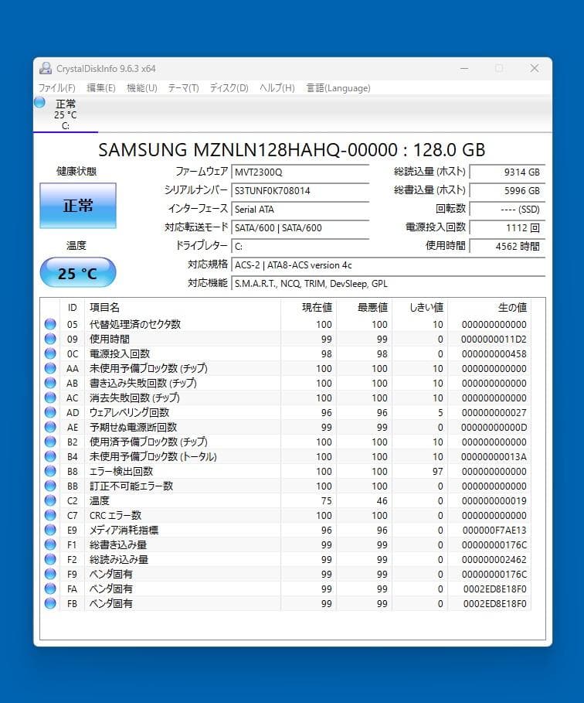This screenshot has width=584, height=703.
Task: Select the row メディア消耗指標
Action: tap(286, 530)
